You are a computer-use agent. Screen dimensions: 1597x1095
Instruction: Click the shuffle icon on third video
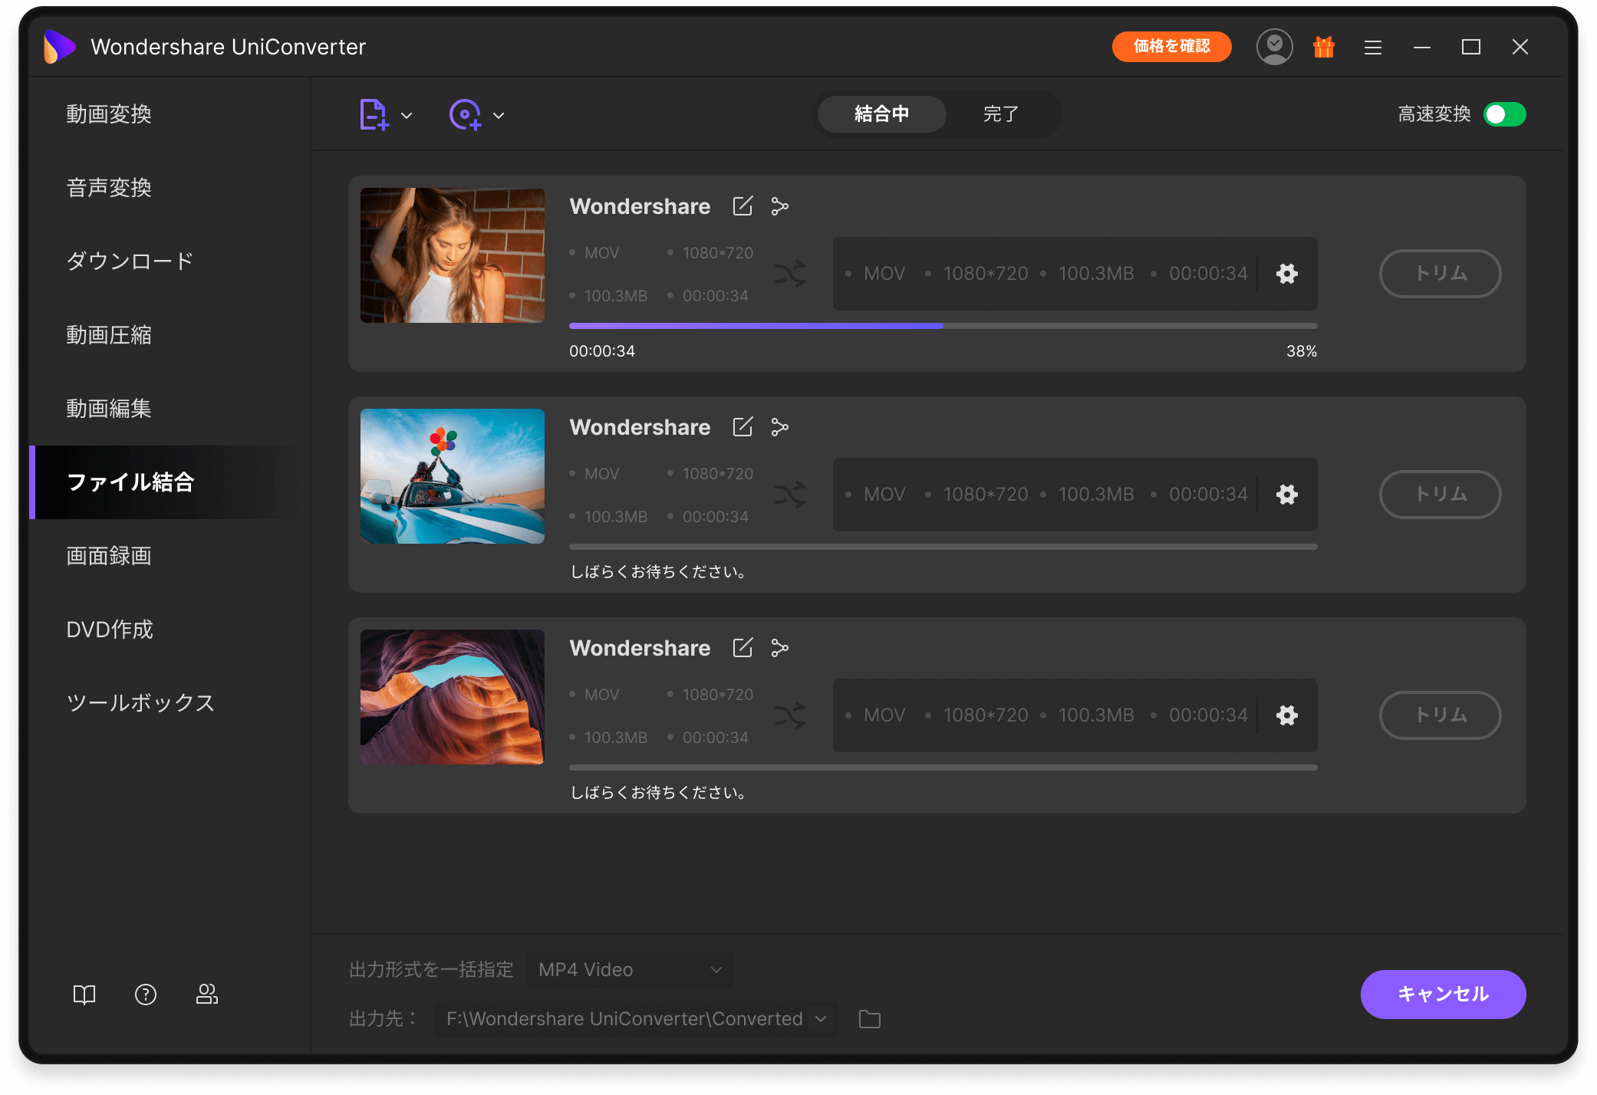click(x=790, y=715)
